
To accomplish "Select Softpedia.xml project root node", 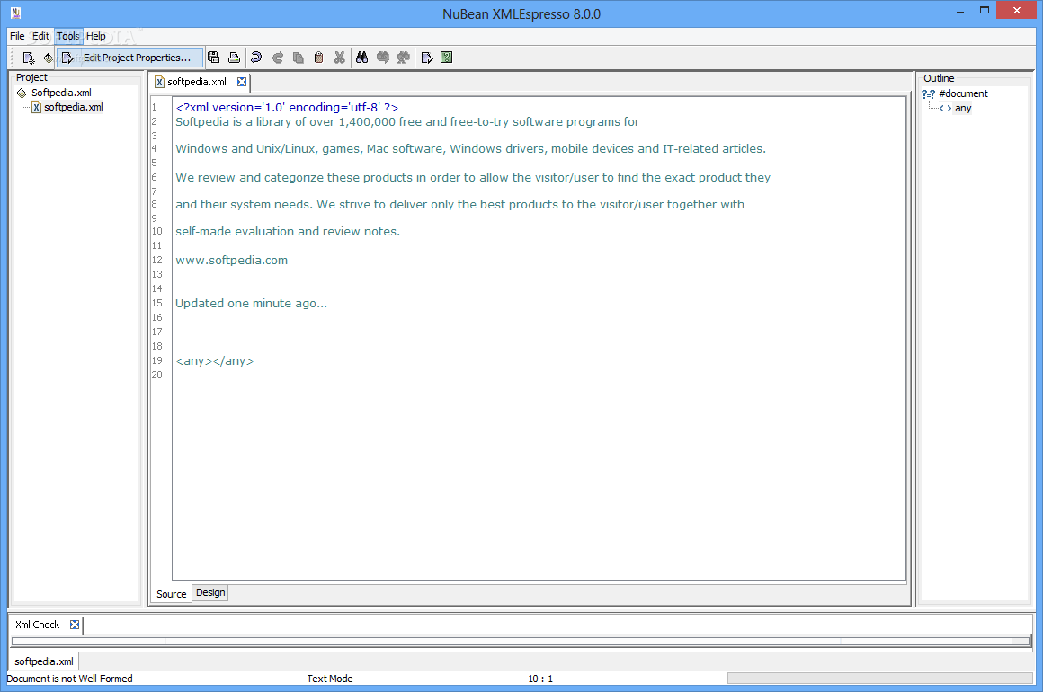I will pyautogui.click(x=61, y=93).
